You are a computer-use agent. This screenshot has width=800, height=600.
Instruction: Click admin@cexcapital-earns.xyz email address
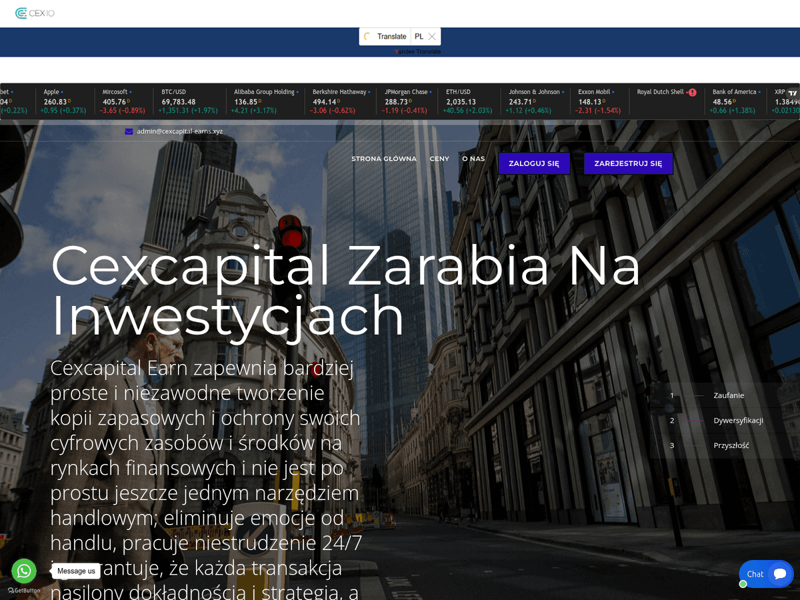click(179, 131)
